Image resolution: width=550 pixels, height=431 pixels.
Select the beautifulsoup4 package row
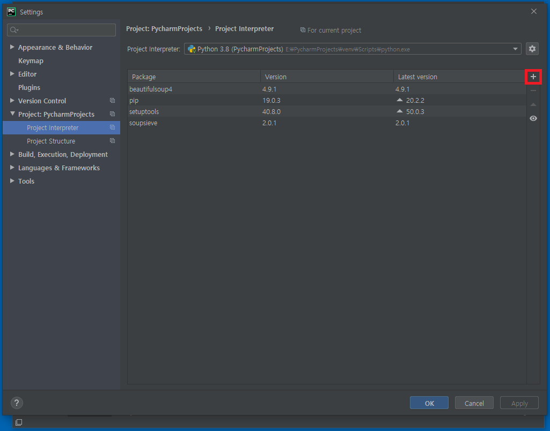pyautogui.click(x=327, y=89)
